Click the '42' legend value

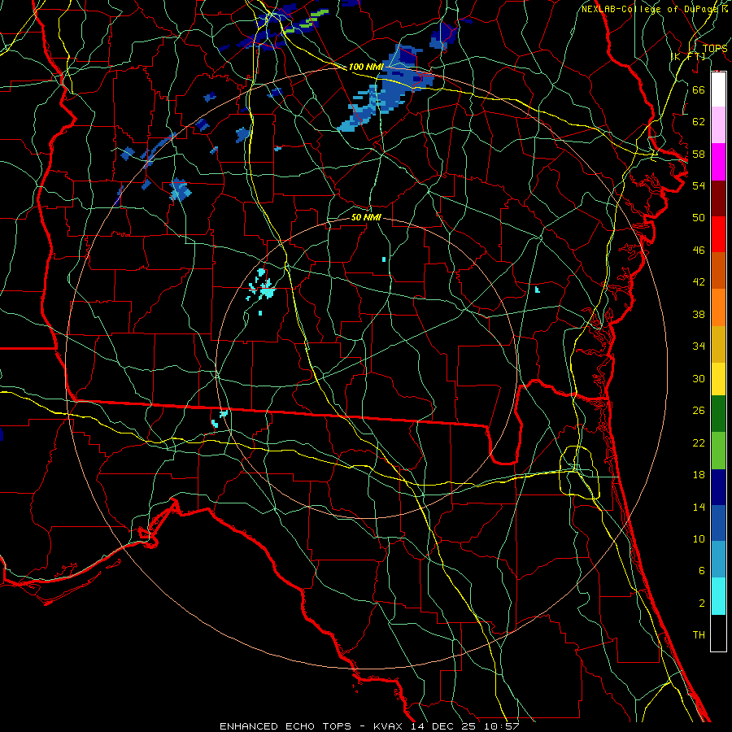tap(699, 282)
